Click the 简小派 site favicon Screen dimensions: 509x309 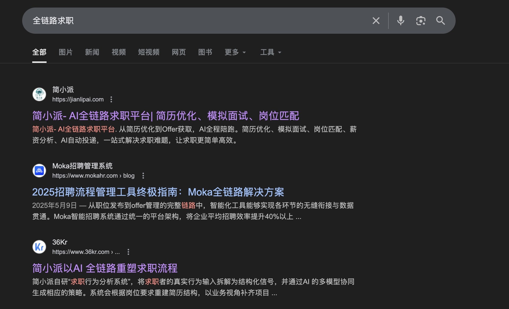click(x=39, y=94)
